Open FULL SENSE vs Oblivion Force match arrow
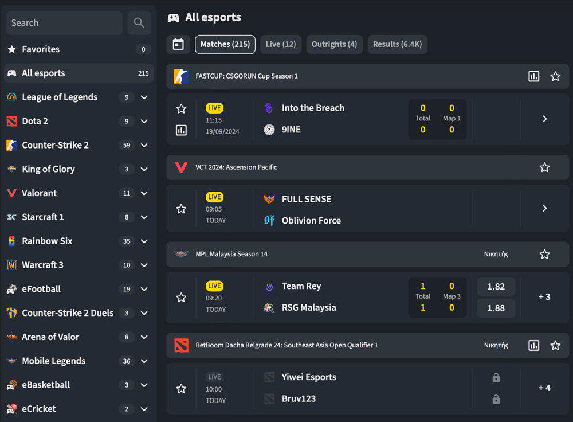This screenshot has width=573, height=422. click(544, 208)
